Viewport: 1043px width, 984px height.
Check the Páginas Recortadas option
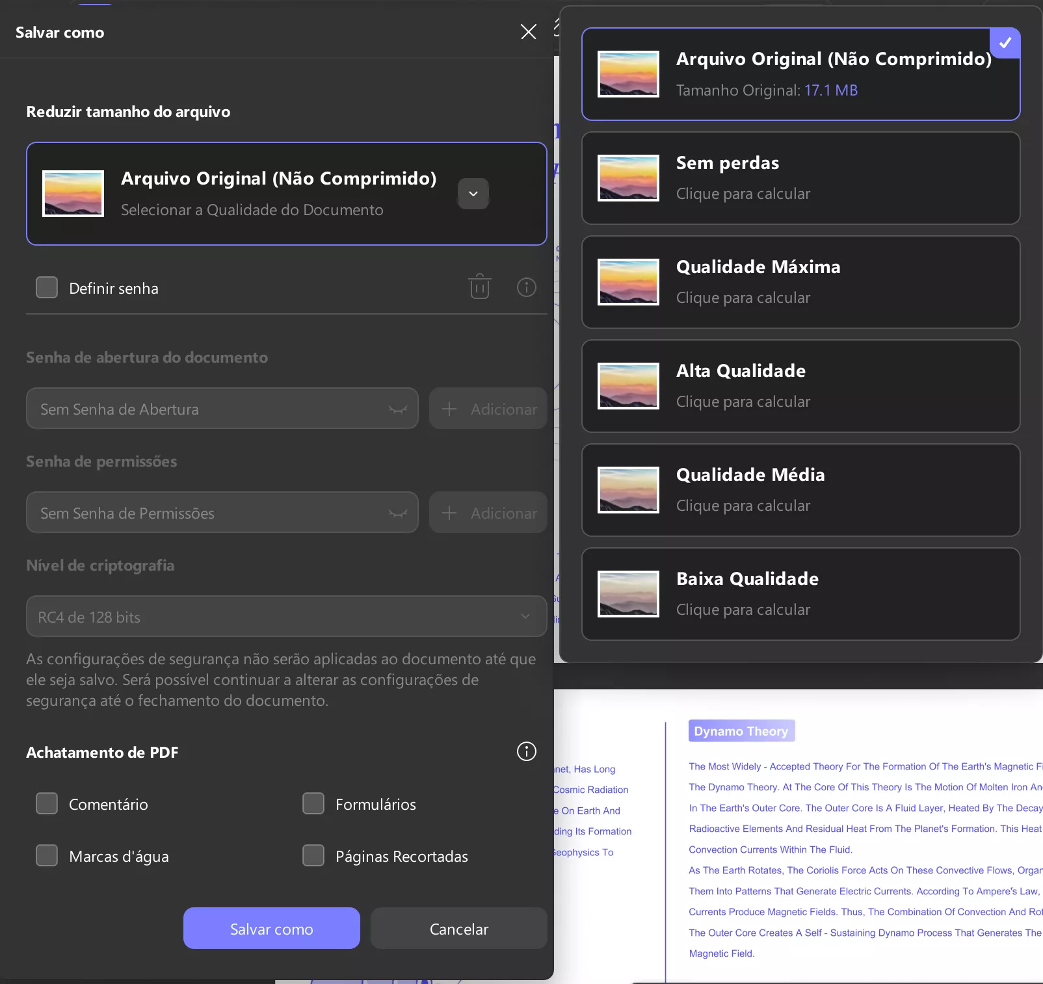point(313,855)
